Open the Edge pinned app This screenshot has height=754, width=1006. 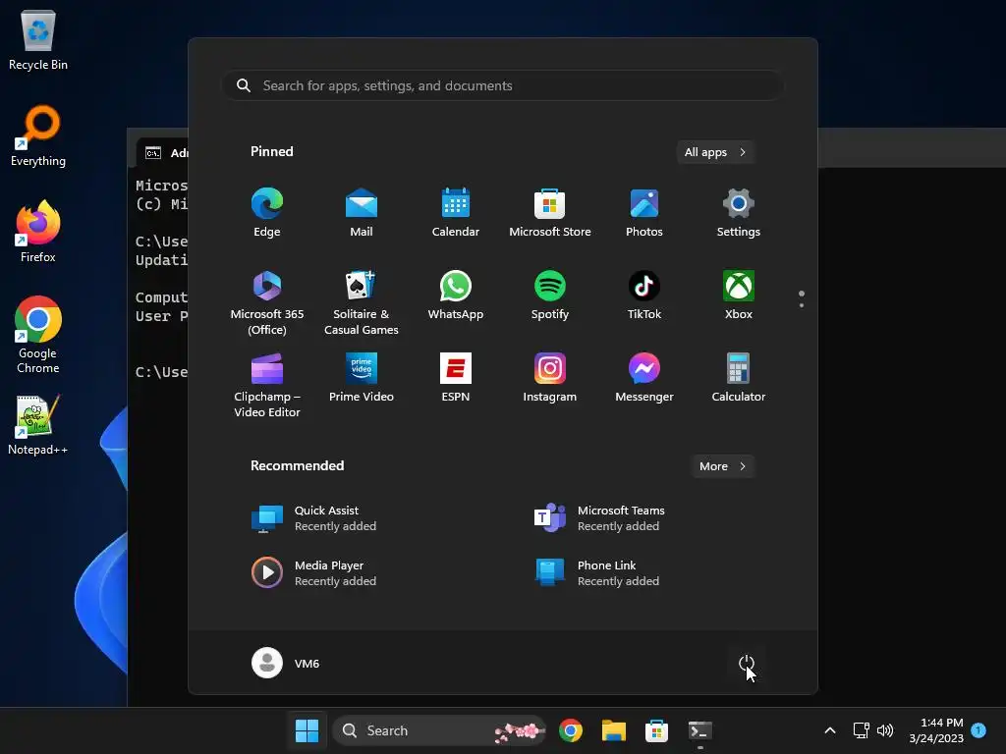(267, 213)
